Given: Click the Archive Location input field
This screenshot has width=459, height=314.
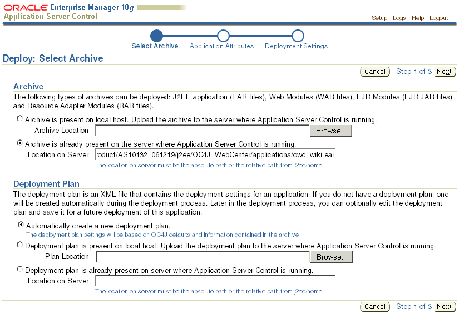Looking at the screenshot, I should 203,131.
